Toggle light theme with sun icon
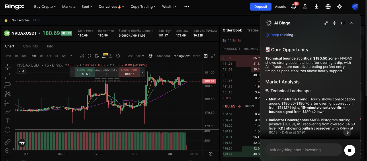 click(339, 7)
